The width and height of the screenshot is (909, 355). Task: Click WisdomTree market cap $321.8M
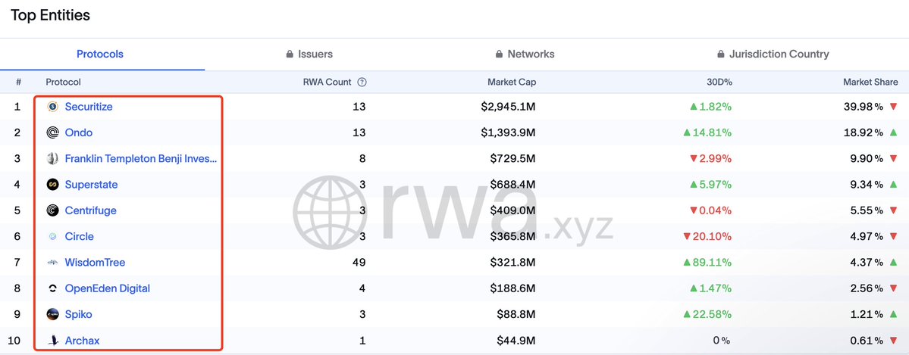[x=512, y=263]
